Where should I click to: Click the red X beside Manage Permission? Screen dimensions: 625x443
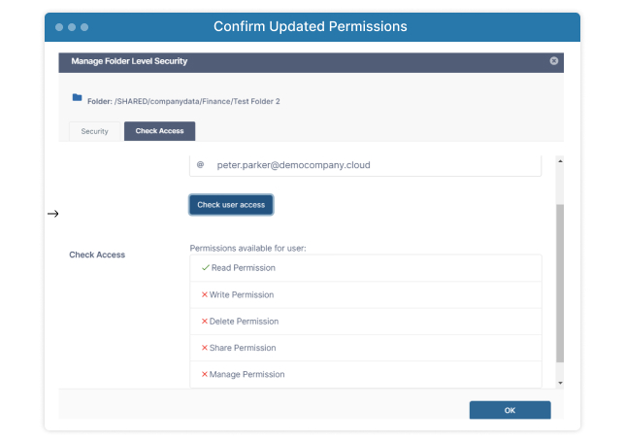pyautogui.click(x=205, y=374)
